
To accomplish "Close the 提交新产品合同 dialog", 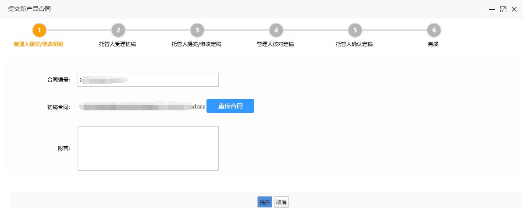I will coord(514,10).
